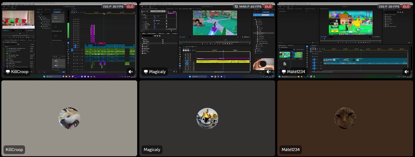Image resolution: width=415 pixels, height=157 pixels.
Task: Click the Photoshop file icon in Máté1234's project bin
Action: coord(284,64)
